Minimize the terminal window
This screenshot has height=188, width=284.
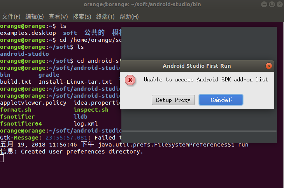coord(264,4)
